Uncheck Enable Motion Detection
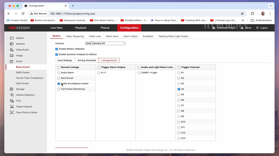The height and width of the screenshot is (156, 279). (57, 49)
